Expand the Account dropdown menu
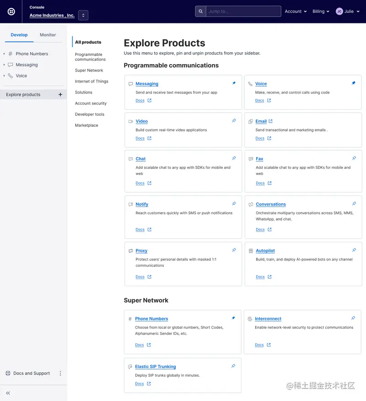 (x=296, y=11)
